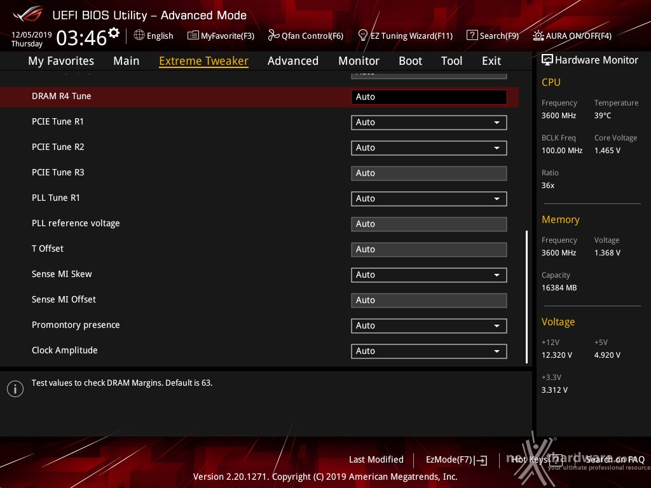The height and width of the screenshot is (488, 651).
Task: Click Last Modified button
Action: (x=376, y=459)
